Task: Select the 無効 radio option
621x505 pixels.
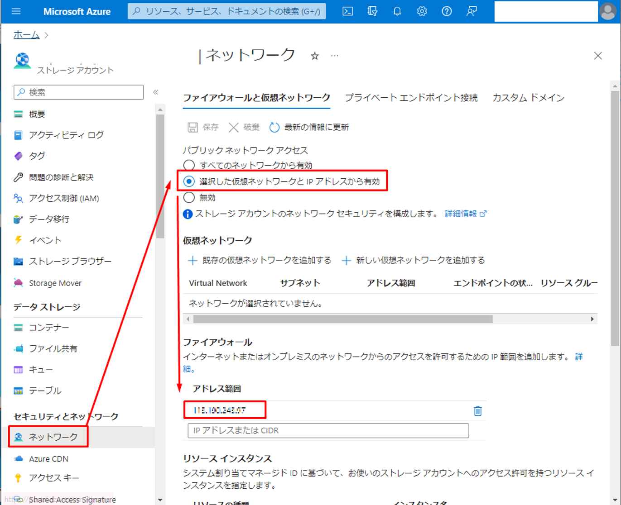Action: (x=189, y=198)
